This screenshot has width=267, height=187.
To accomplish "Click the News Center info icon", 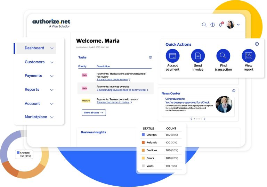I will [x=234, y=91].
